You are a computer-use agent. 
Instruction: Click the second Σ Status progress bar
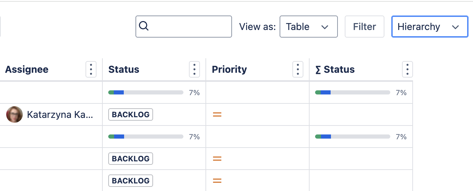click(x=352, y=137)
